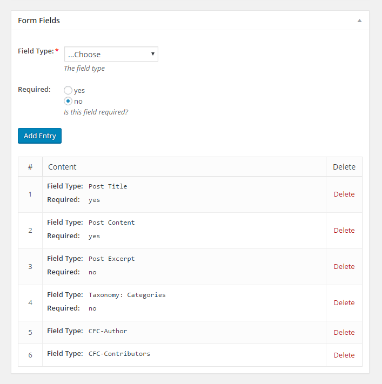The image size is (382, 384).
Task: Click the Content column header
Action: 62,167
